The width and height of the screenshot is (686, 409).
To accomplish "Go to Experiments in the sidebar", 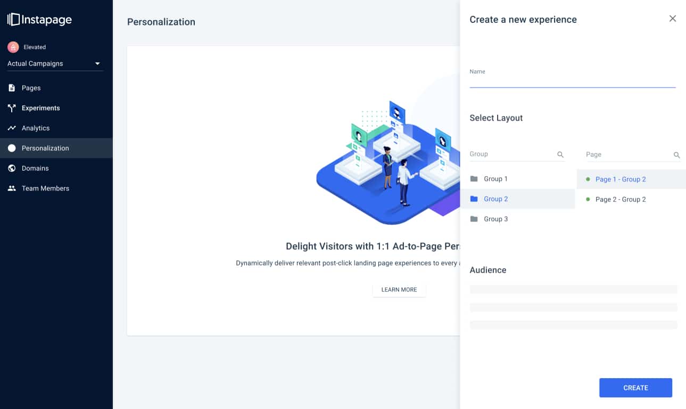I will (40, 108).
